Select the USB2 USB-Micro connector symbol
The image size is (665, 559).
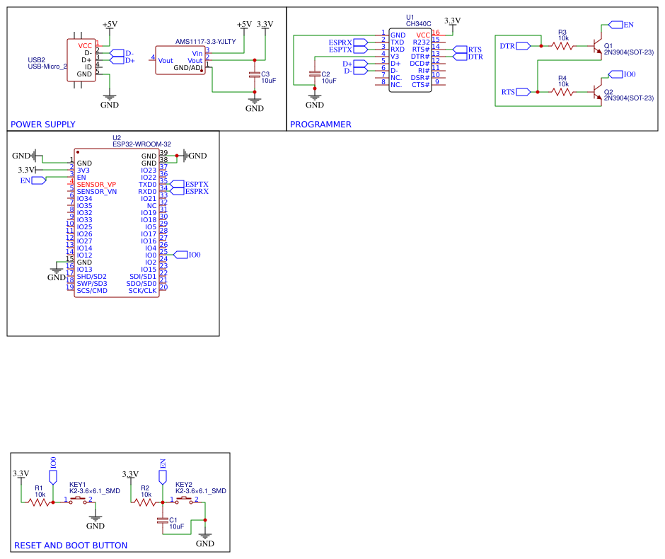coord(81,60)
